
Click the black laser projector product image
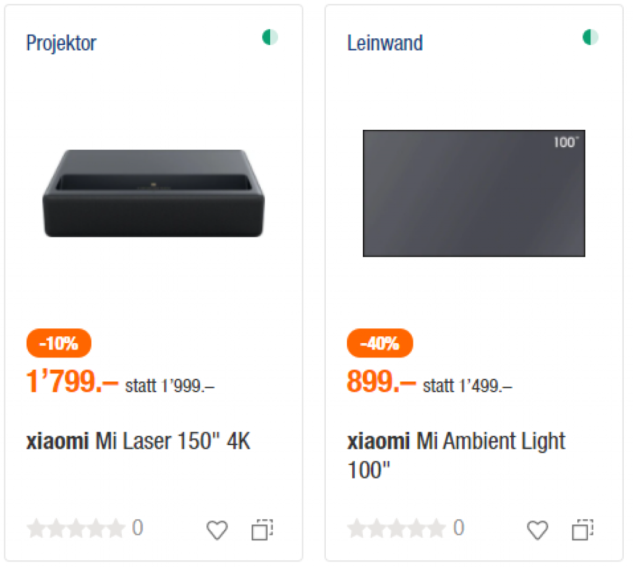click(153, 193)
